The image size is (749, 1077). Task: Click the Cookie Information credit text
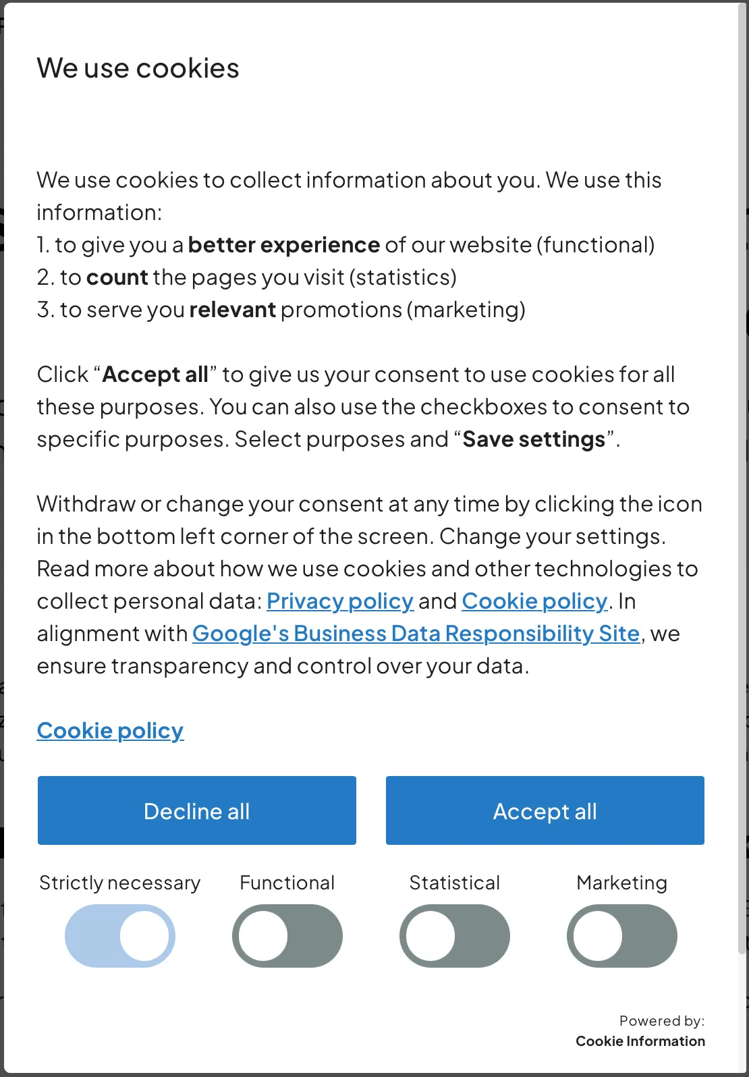638,1041
